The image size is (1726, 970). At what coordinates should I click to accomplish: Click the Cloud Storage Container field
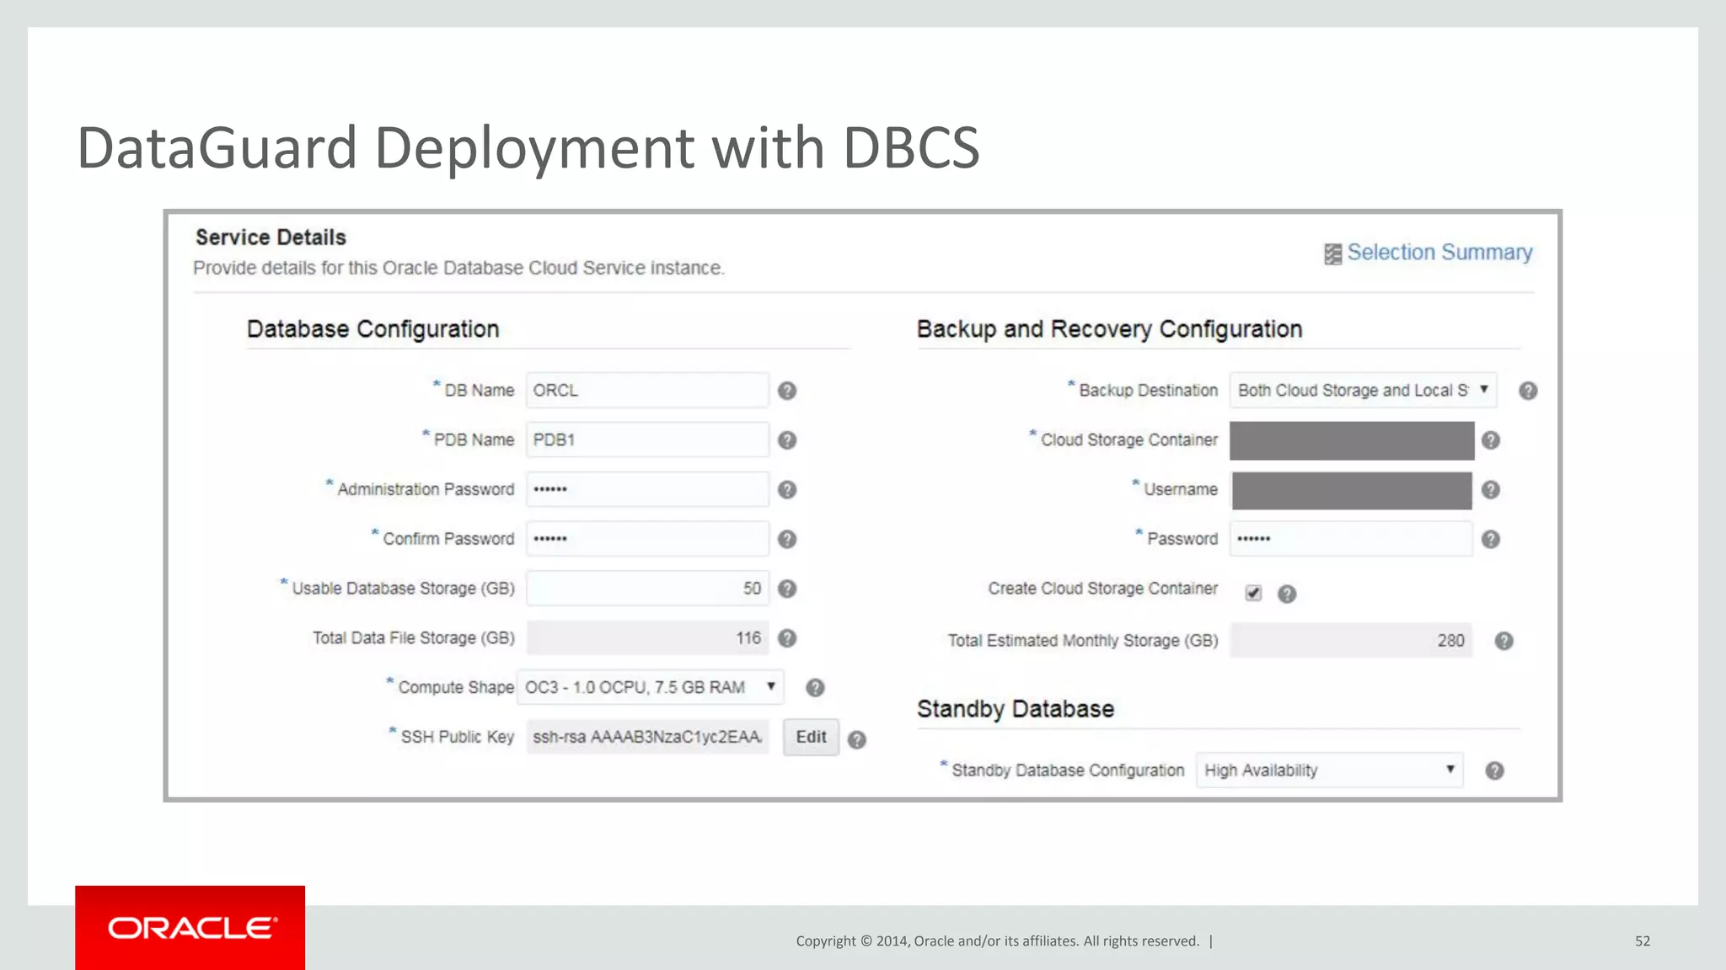[x=1352, y=440]
